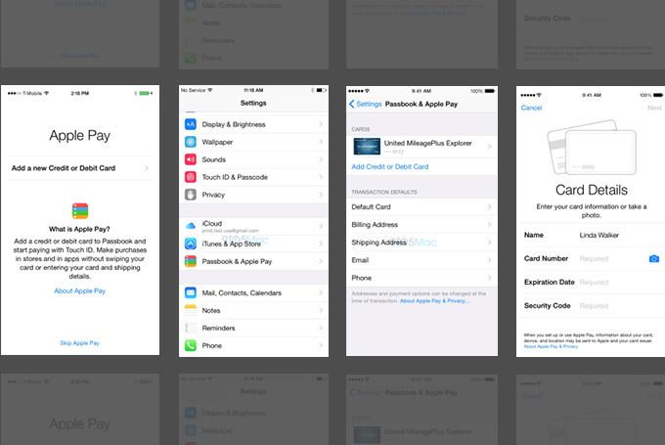Open Mail, Contacts, Calendars settings
665x445 pixels.
(253, 292)
